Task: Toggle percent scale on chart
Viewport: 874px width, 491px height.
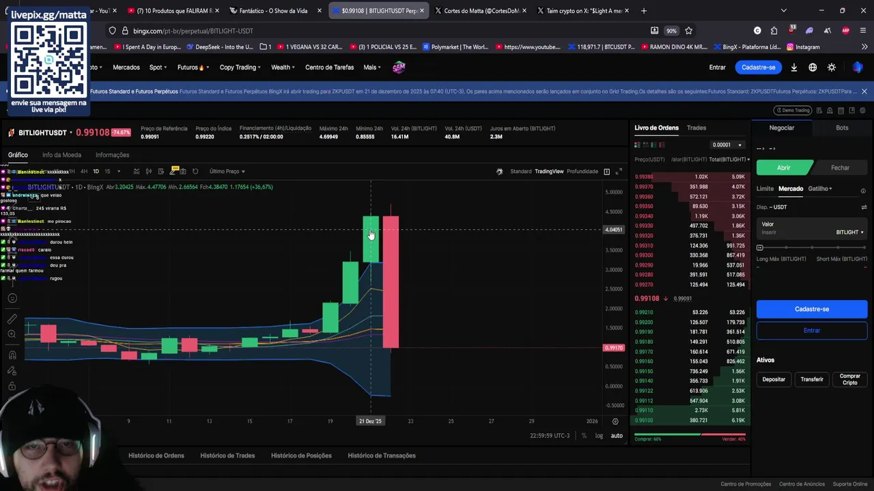Action: point(584,436)
